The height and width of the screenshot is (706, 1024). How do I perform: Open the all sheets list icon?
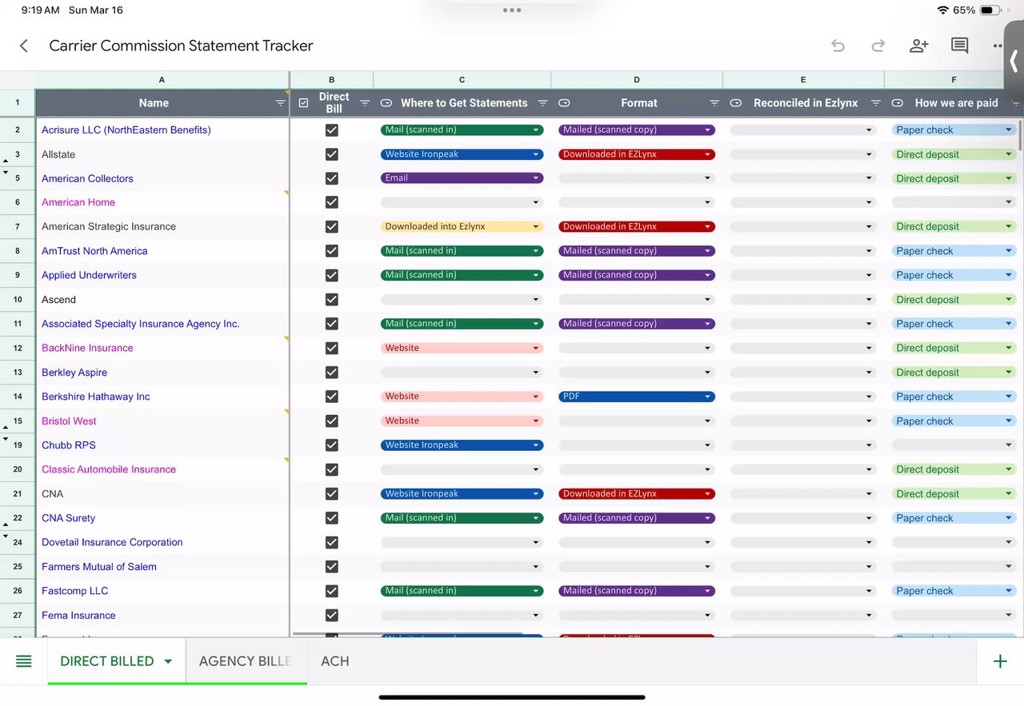click(x=24, y=661)
